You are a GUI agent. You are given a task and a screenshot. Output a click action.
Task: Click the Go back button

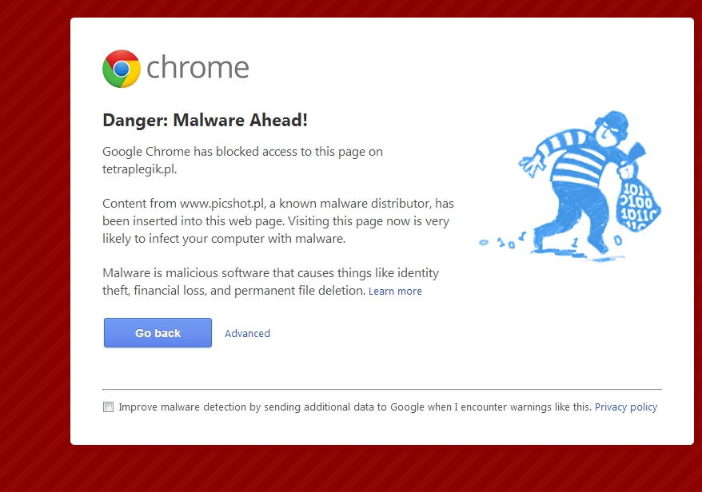click(158, 333)
